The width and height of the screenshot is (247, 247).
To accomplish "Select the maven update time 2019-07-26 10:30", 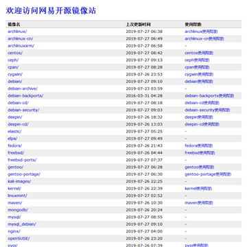I will tap(144, 203).
